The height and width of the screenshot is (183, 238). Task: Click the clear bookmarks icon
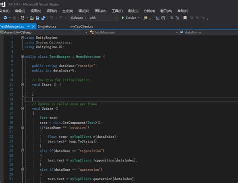(203, 18)
